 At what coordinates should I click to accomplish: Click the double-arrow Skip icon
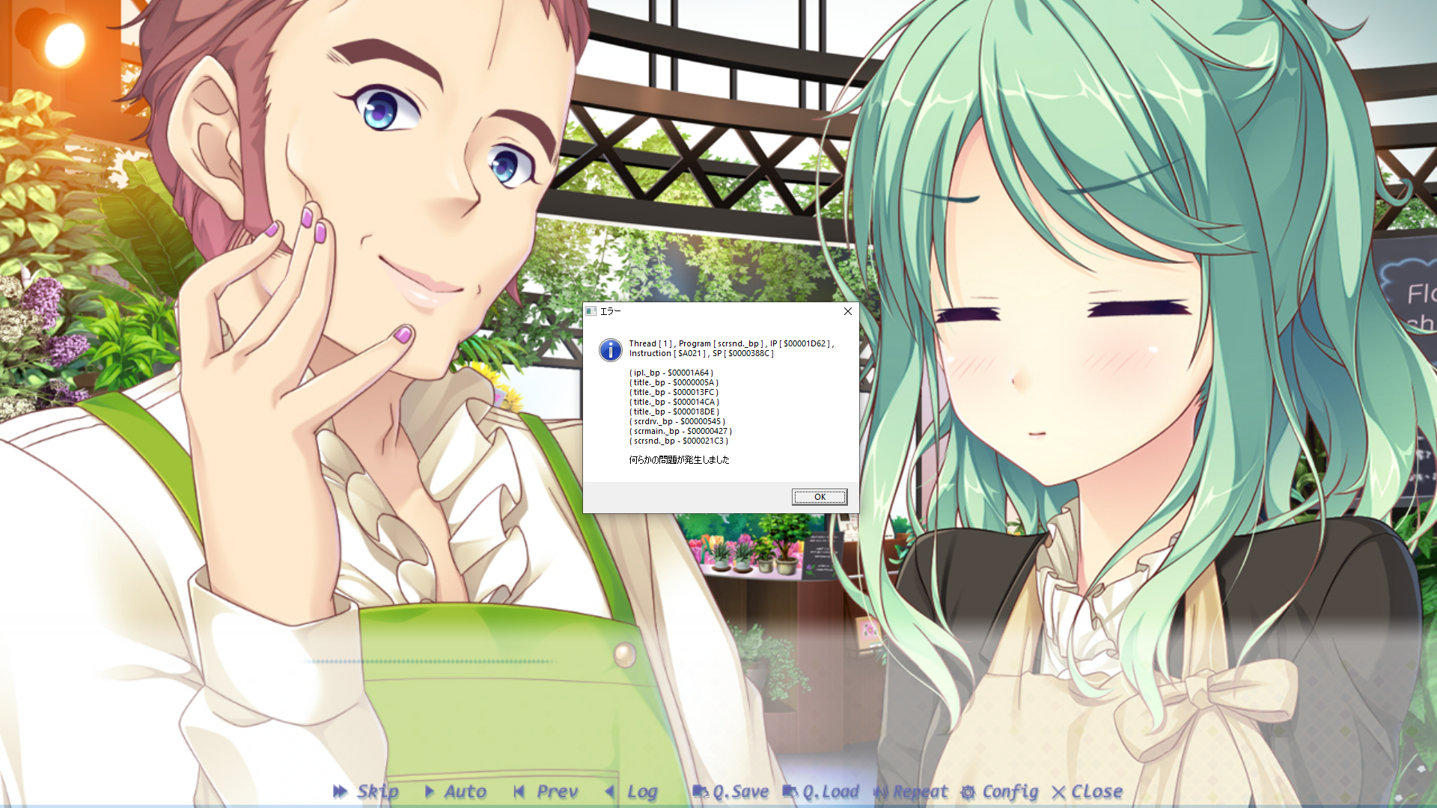(x=341, y=792)
